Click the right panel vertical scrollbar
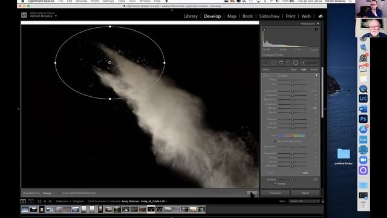Image resolution: width=387 pixels, height=218 pixels. coord(322,92)
